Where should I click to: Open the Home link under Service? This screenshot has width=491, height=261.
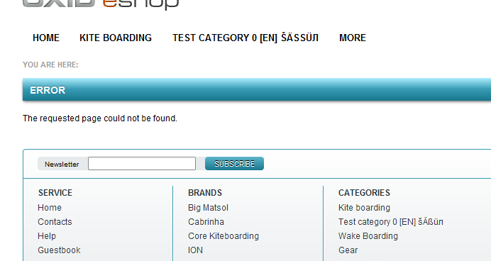click(50, 208)
